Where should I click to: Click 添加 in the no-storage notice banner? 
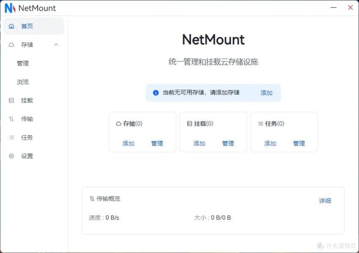pyautogui.click(x=266, y=93)
